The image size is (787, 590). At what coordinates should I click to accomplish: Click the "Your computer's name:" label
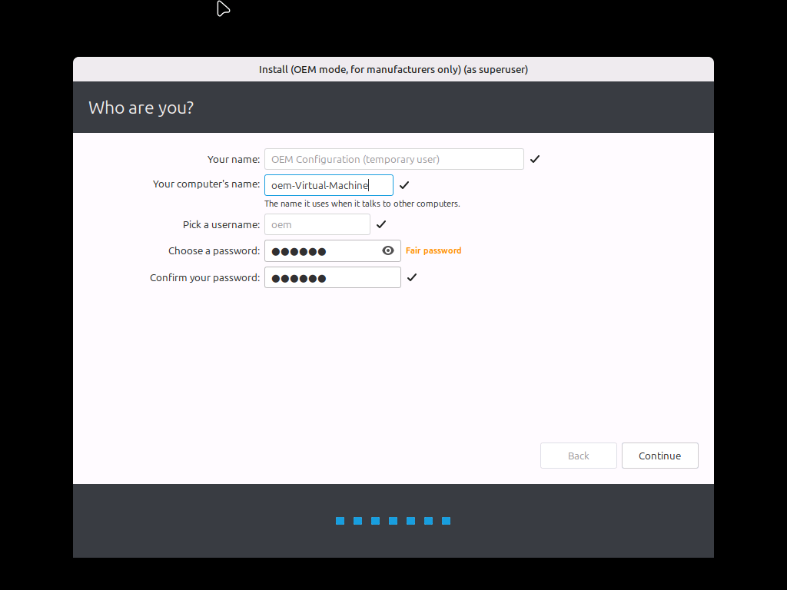pos(206,184)
